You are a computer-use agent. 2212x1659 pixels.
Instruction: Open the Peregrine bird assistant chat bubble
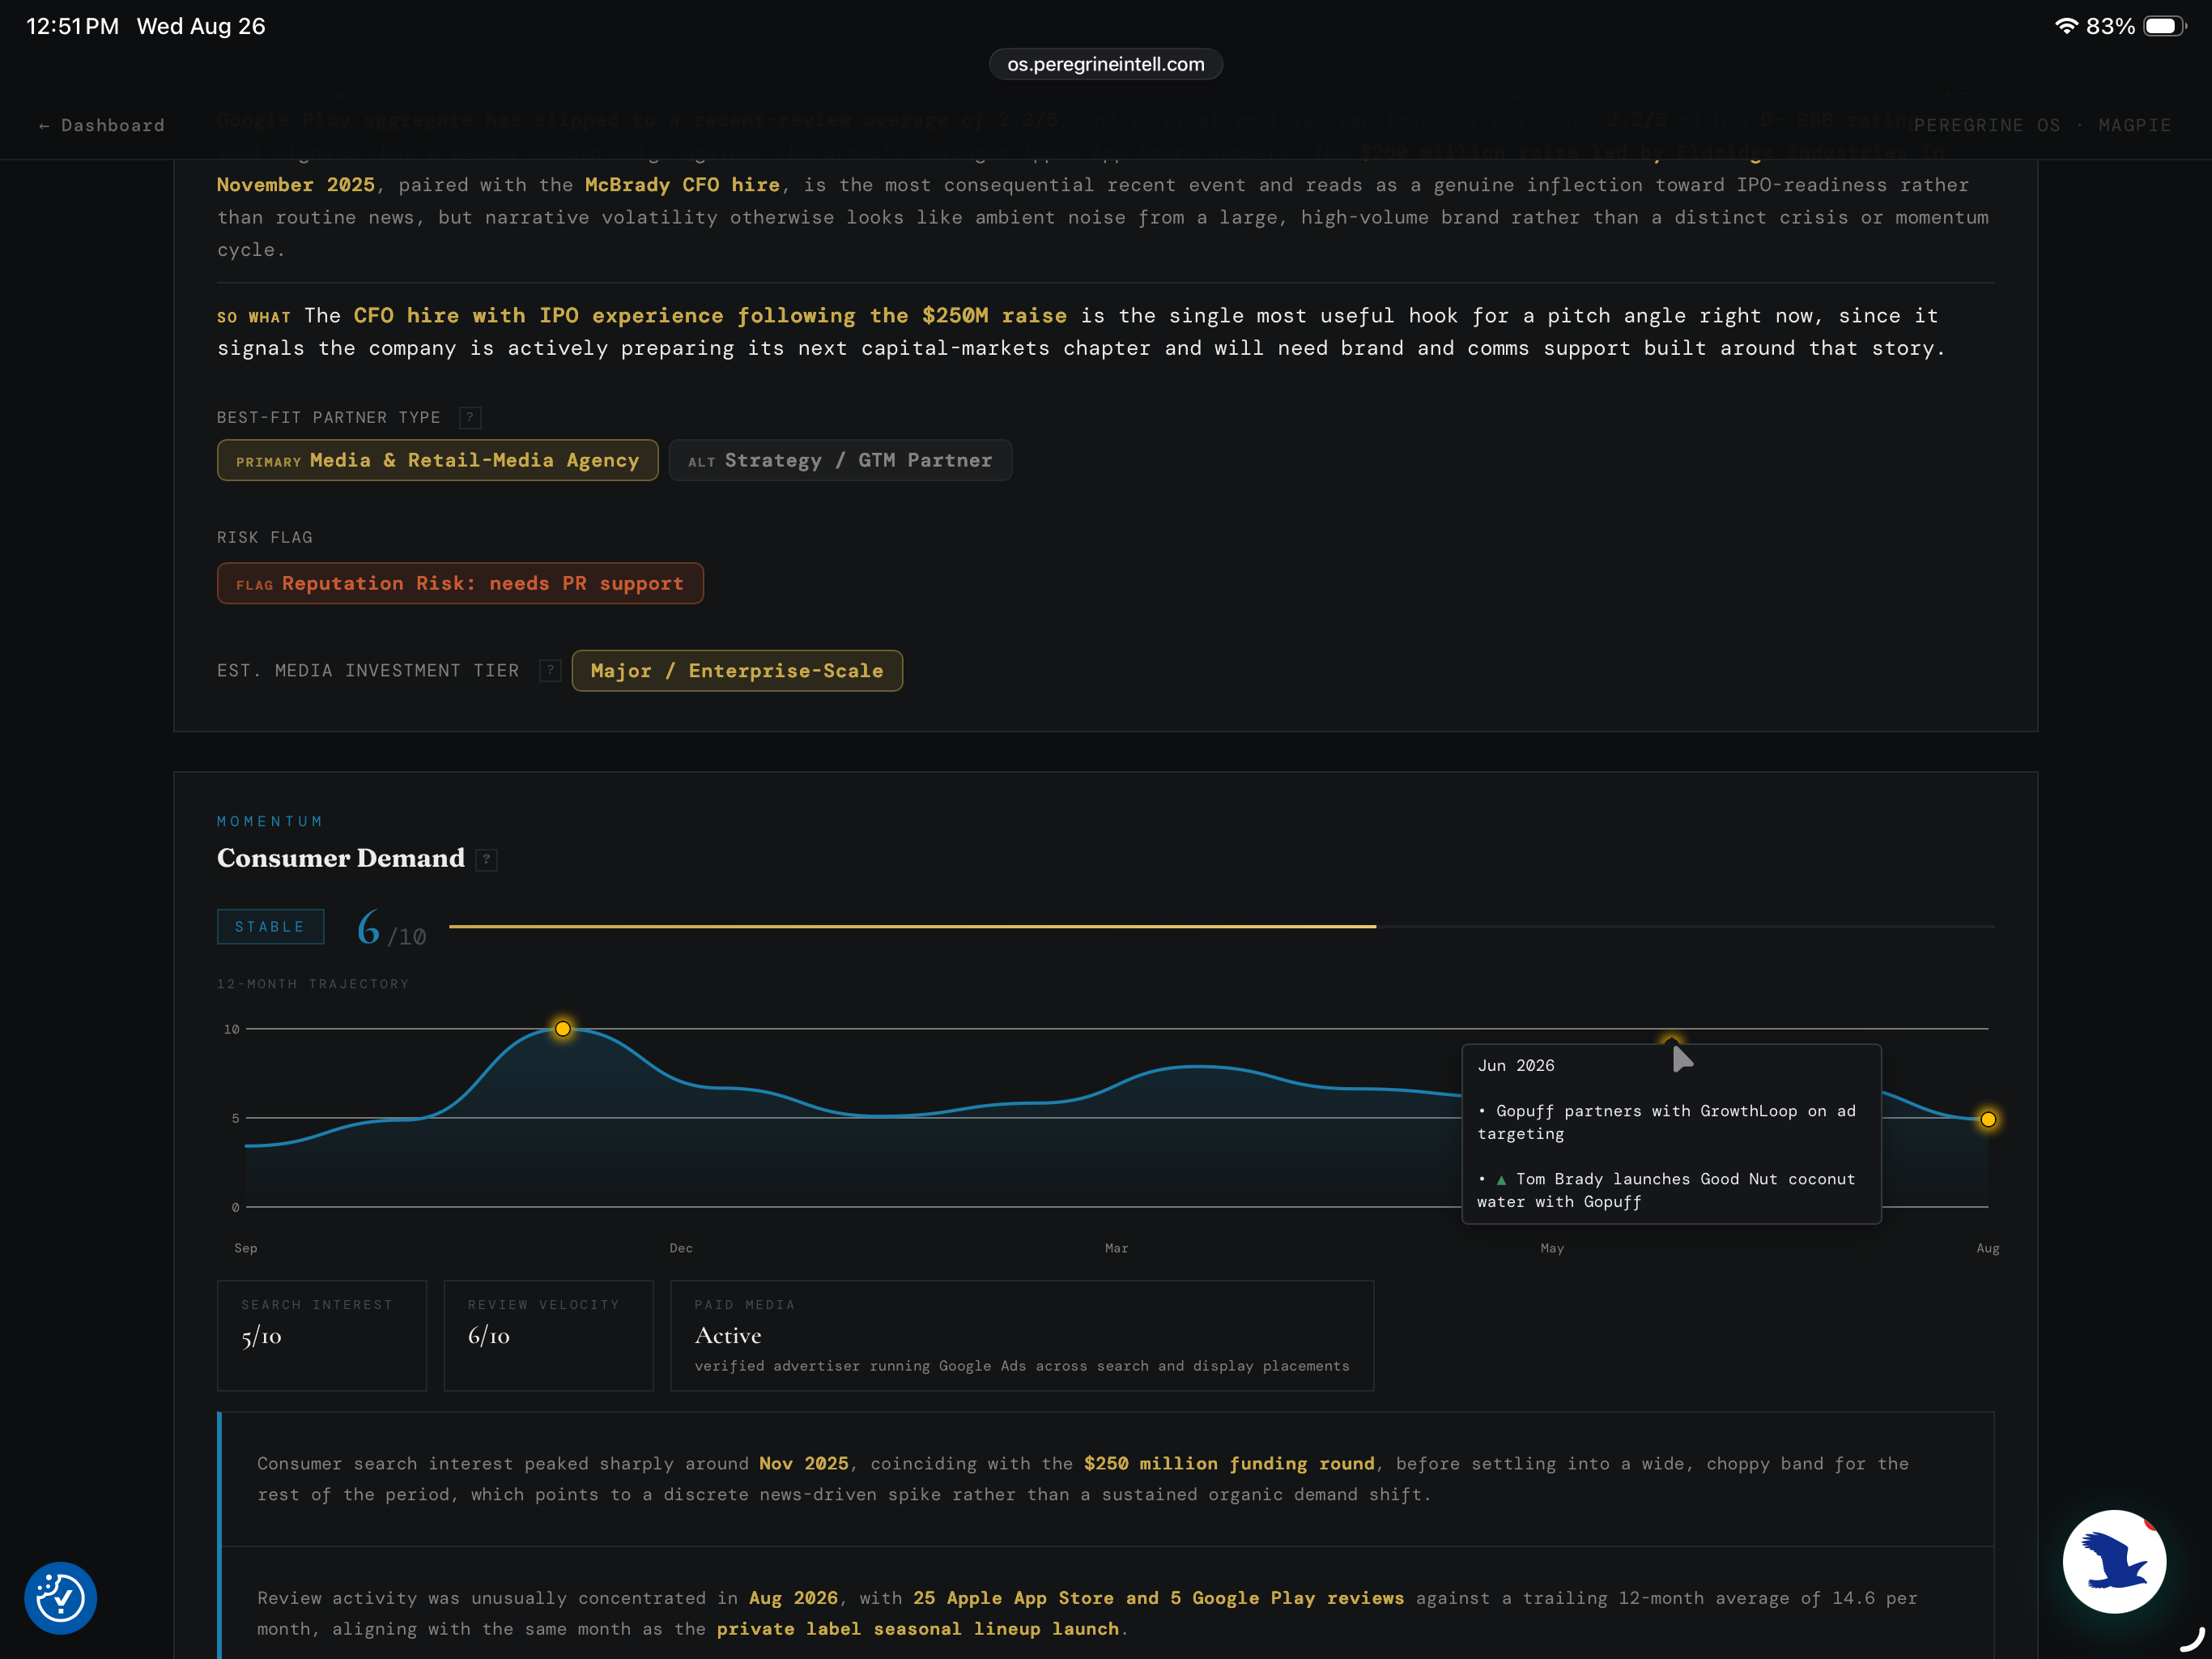click(x=2114, y=1561)
